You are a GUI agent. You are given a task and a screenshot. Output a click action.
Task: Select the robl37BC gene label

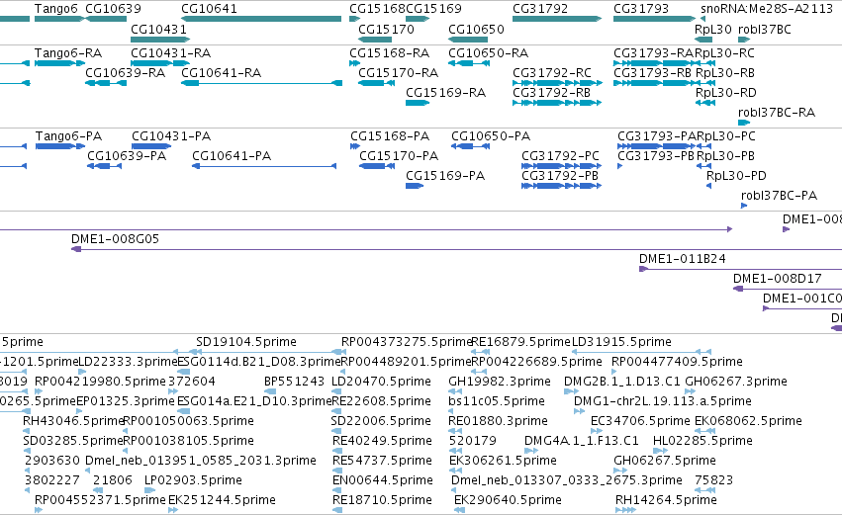click(765, 29)
